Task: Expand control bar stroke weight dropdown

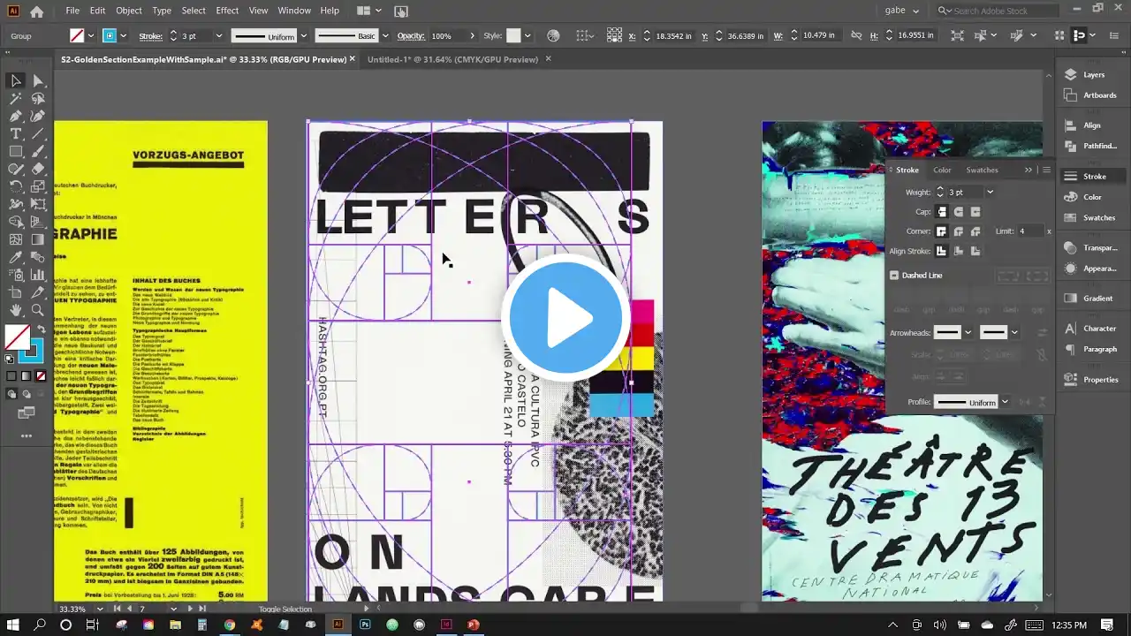Action: click(218, 36)
